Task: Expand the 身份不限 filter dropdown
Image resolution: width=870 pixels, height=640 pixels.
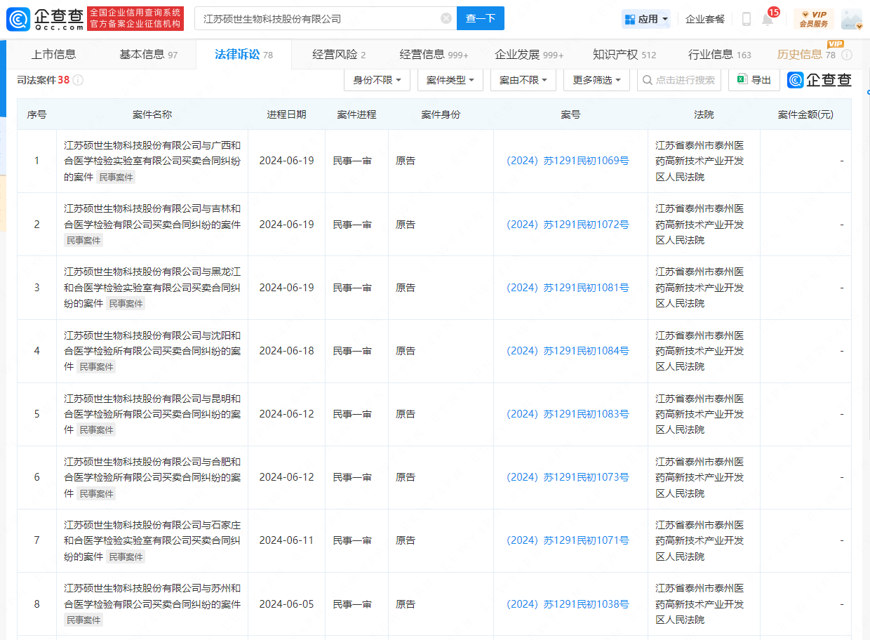Action: (377, 80)
